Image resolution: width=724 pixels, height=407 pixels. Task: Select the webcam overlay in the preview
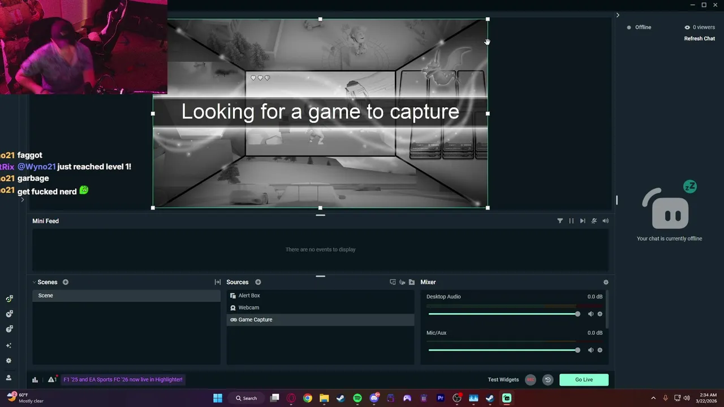[x=84, y=47]
